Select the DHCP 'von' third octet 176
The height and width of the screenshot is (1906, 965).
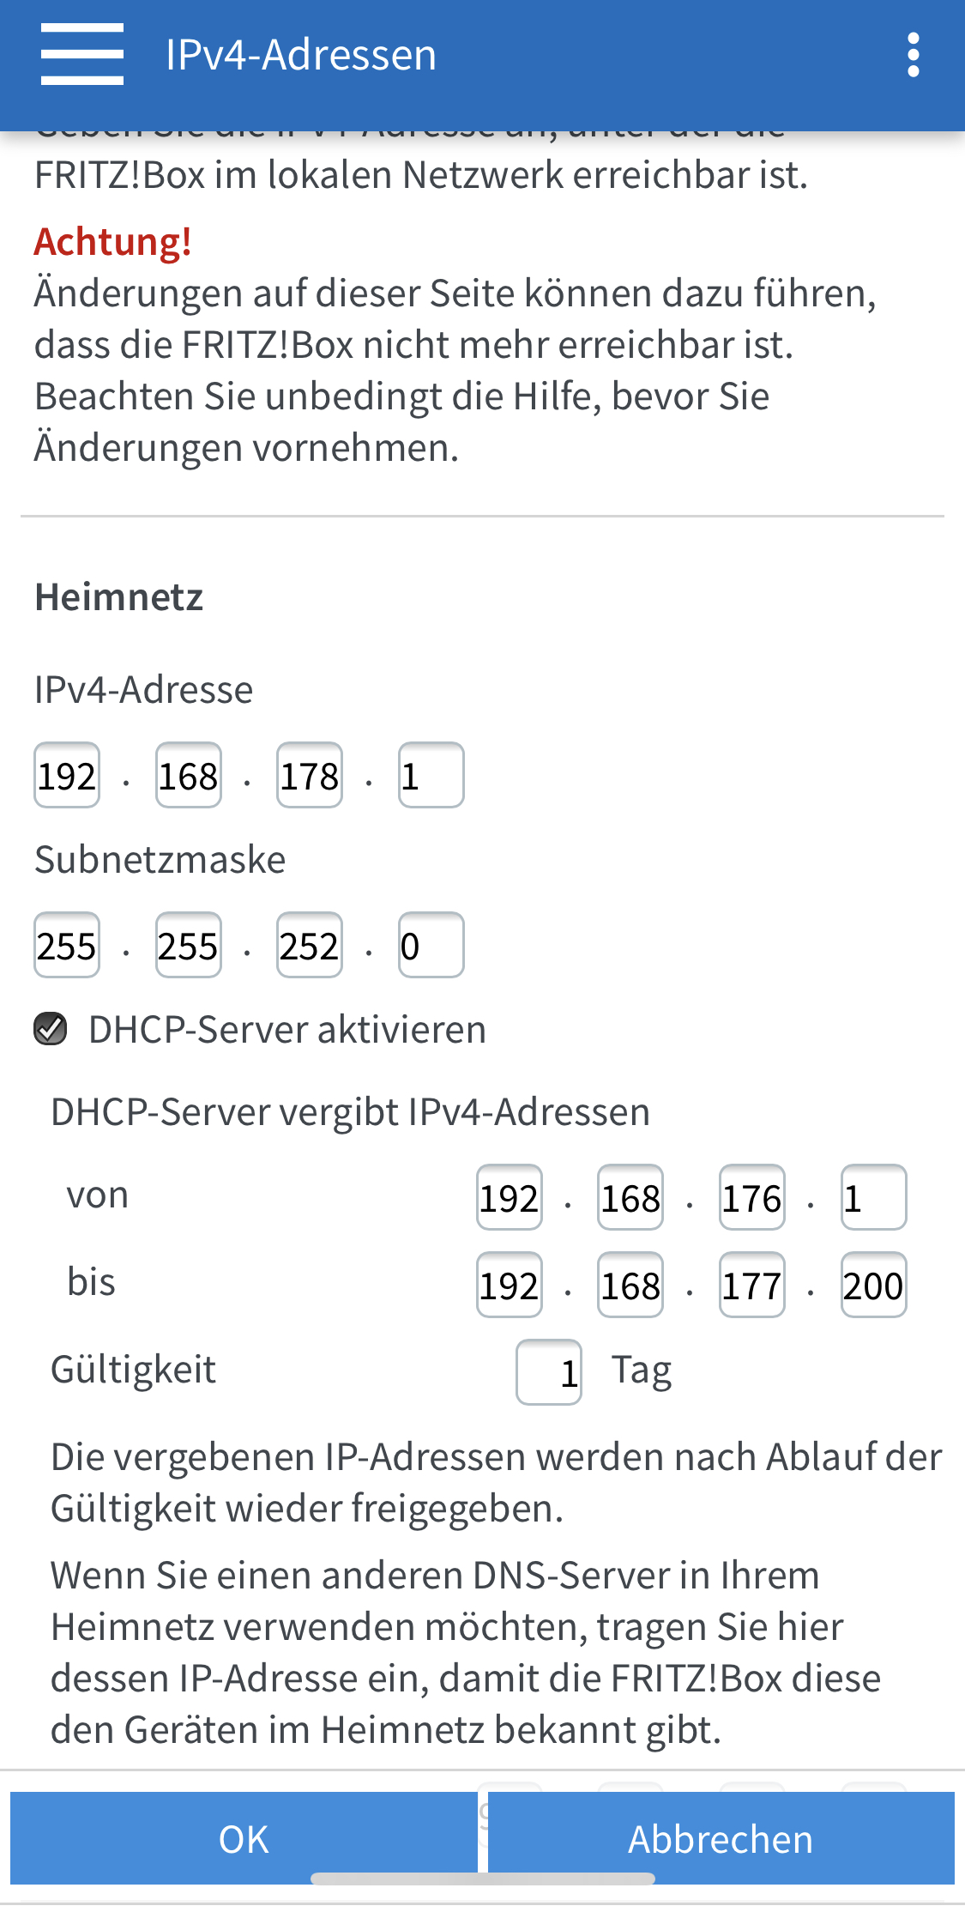coord(752,1197)
